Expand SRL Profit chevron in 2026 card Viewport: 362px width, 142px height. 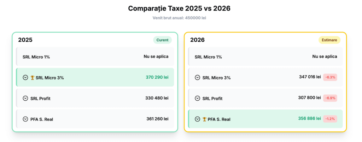(x=197, y=98)
